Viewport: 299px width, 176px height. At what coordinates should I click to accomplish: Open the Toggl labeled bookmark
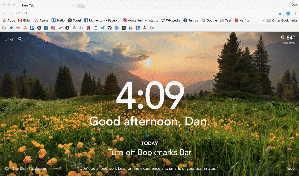[74, 20]
